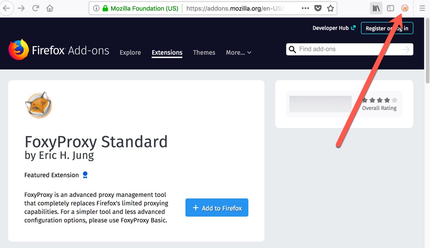Switch to the Themes tab

click(204, 52)
